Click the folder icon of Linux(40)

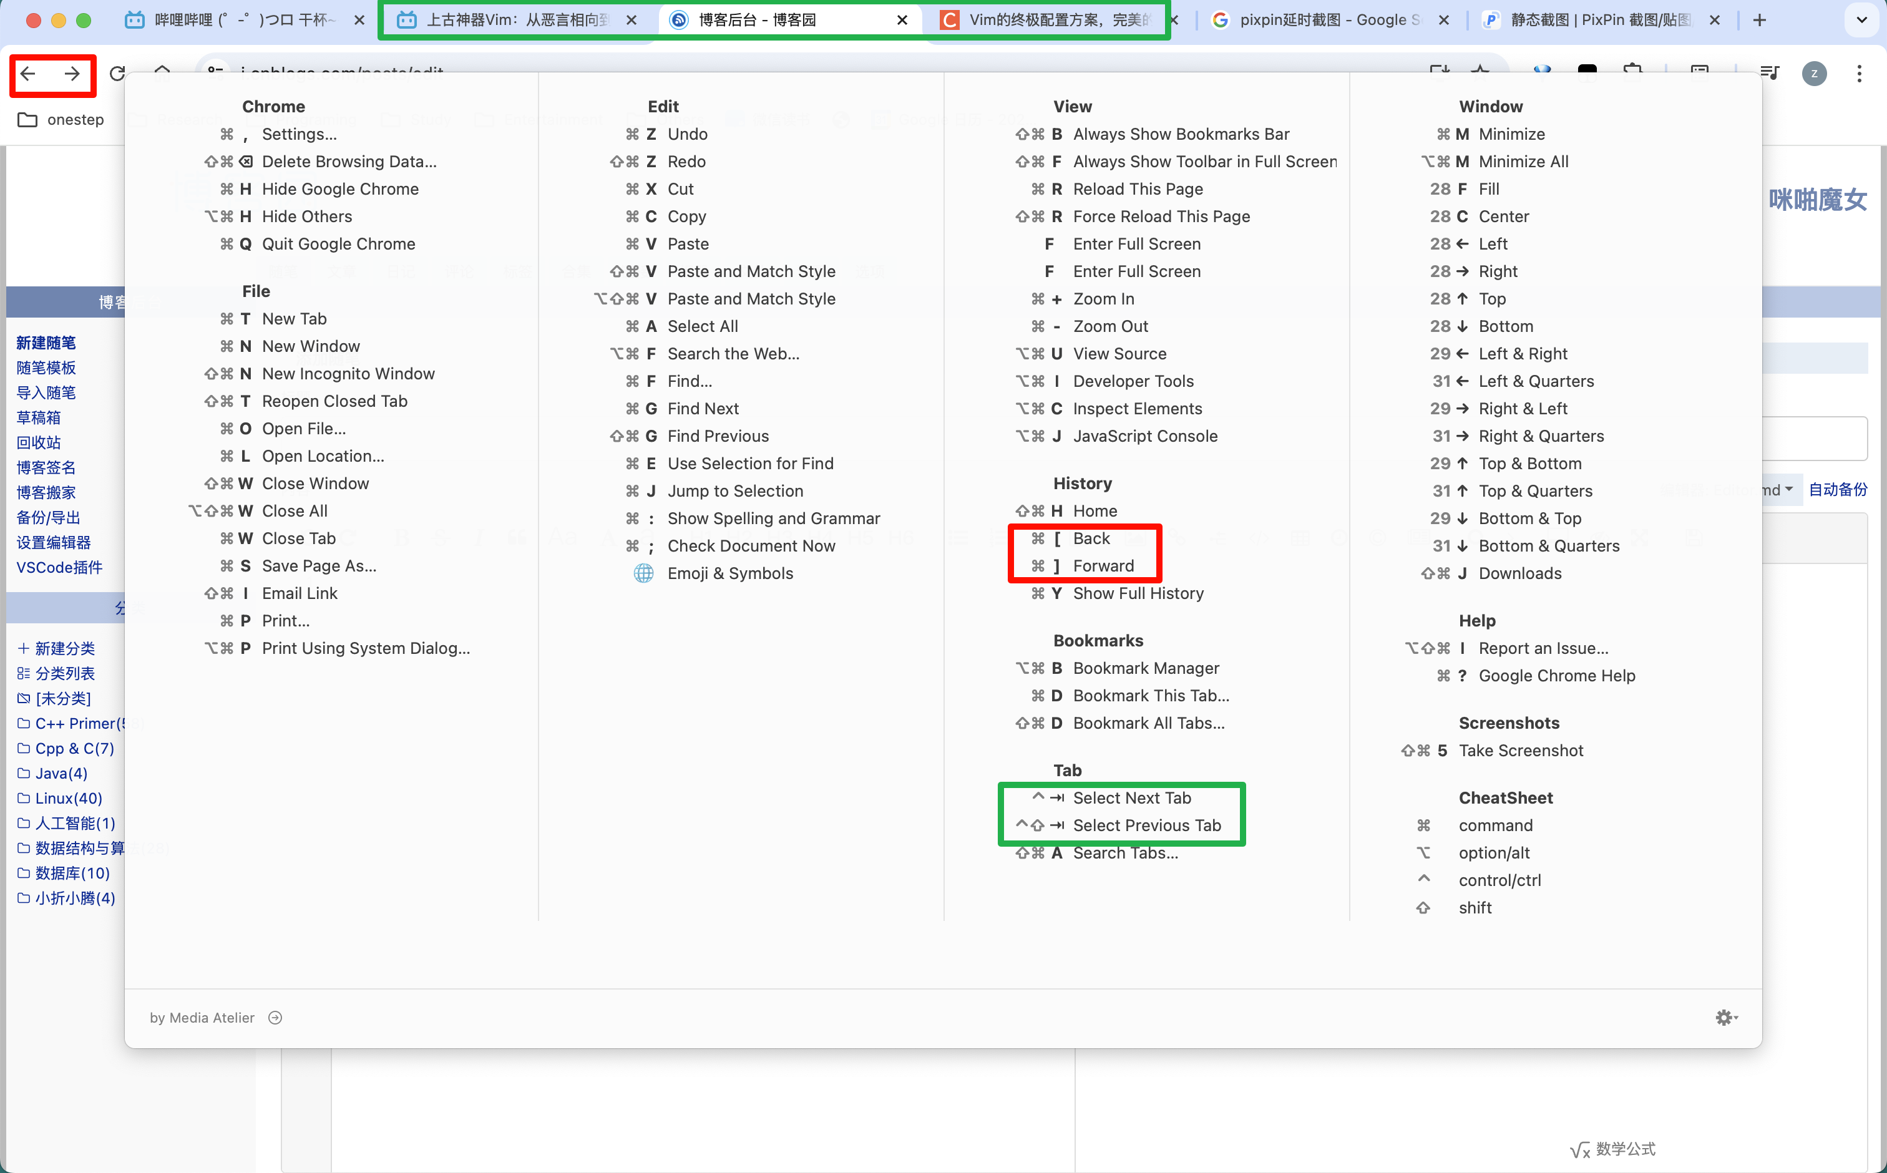pyautogui.click(x=23, y=798)
